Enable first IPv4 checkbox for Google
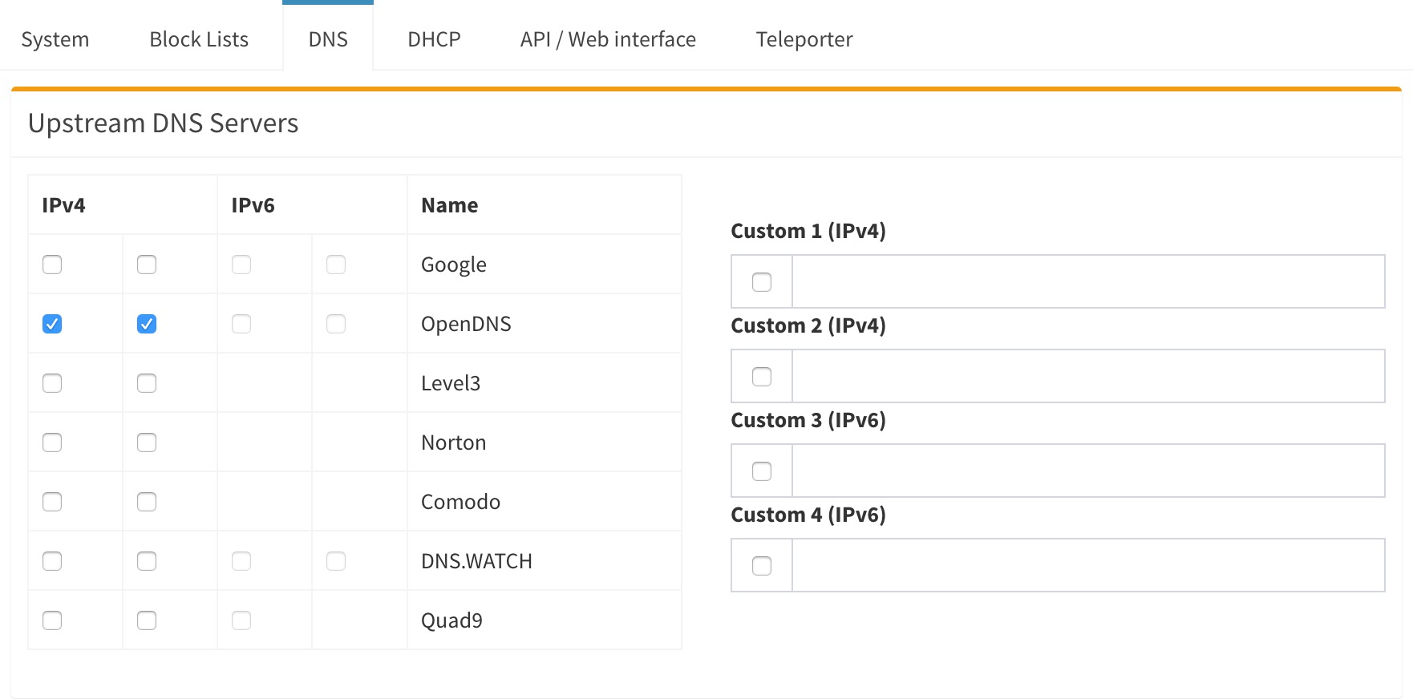Image resolution: width=1413 pixels, height=699 pixels. pos(52,265)
